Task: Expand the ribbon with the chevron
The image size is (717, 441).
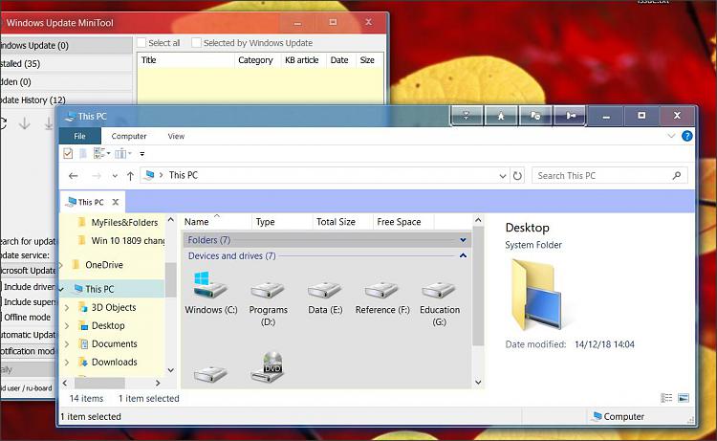Action: pyautogui.click(x=671, y=136)
